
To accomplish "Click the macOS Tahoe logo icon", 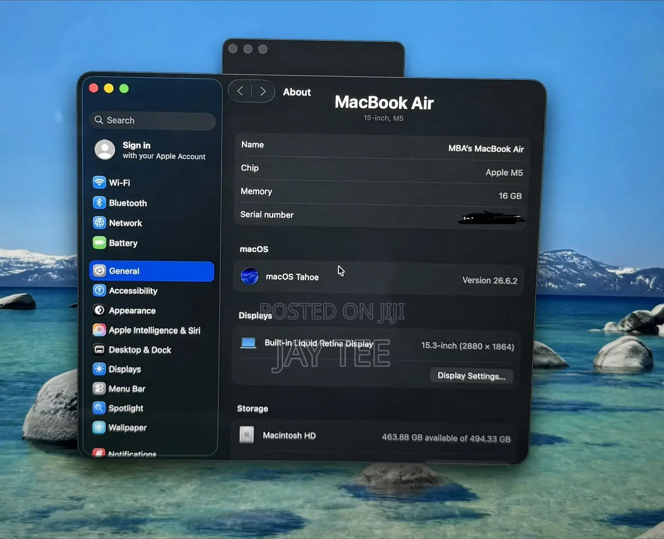I will coord(249,276).
